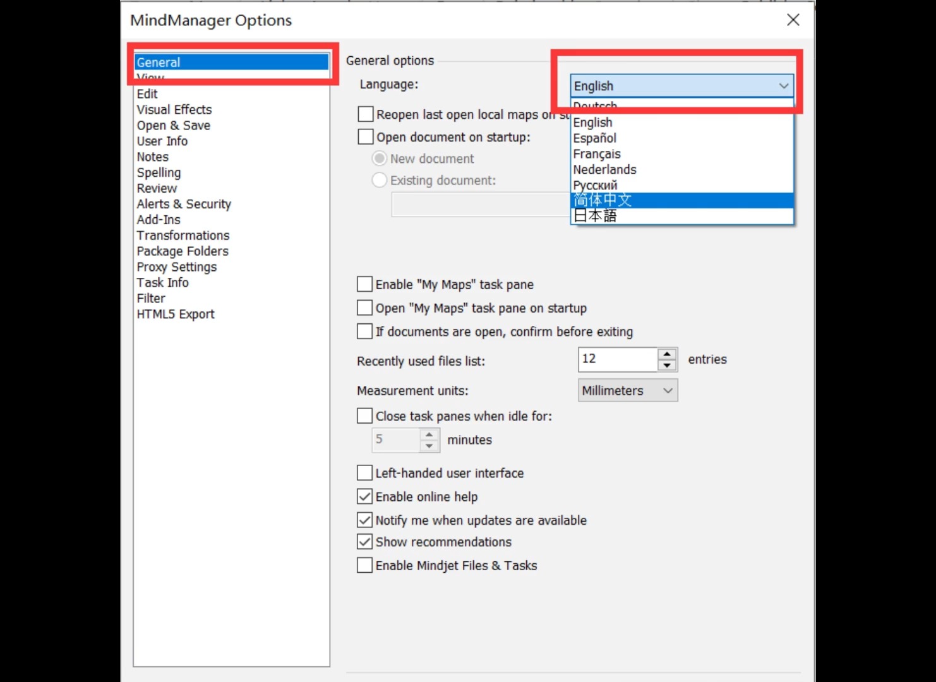This screenshot has width=936, height=682.
Task: Toggle Show recommendations checkbox
Action: (x=364, y=542)
